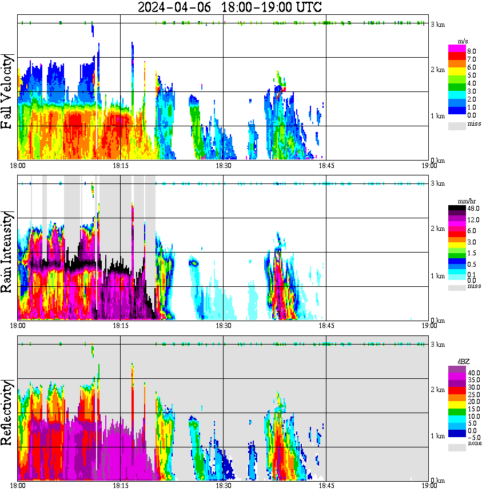Click the 35.0 value in the dBZ legend

click(473, 380)
